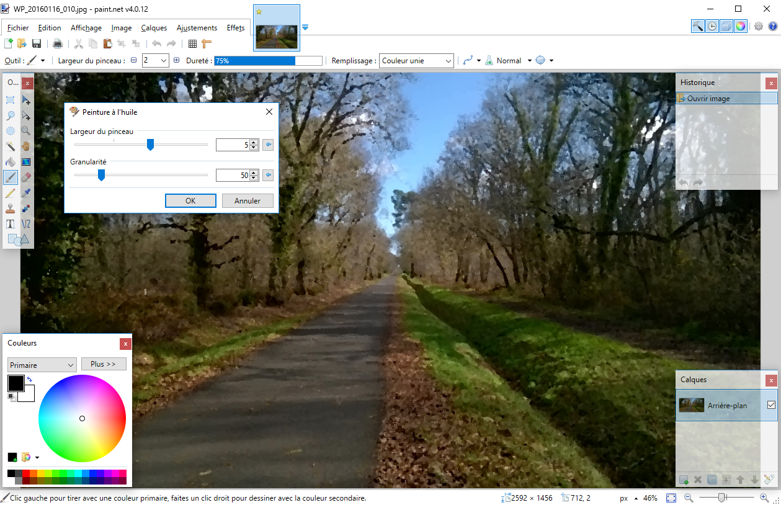
Task: Select the Eraser tool
Action: pyautogui.click(x=26, y=177)
